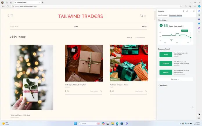Toggle sidebar layout icon above the gear

point(199,114)
